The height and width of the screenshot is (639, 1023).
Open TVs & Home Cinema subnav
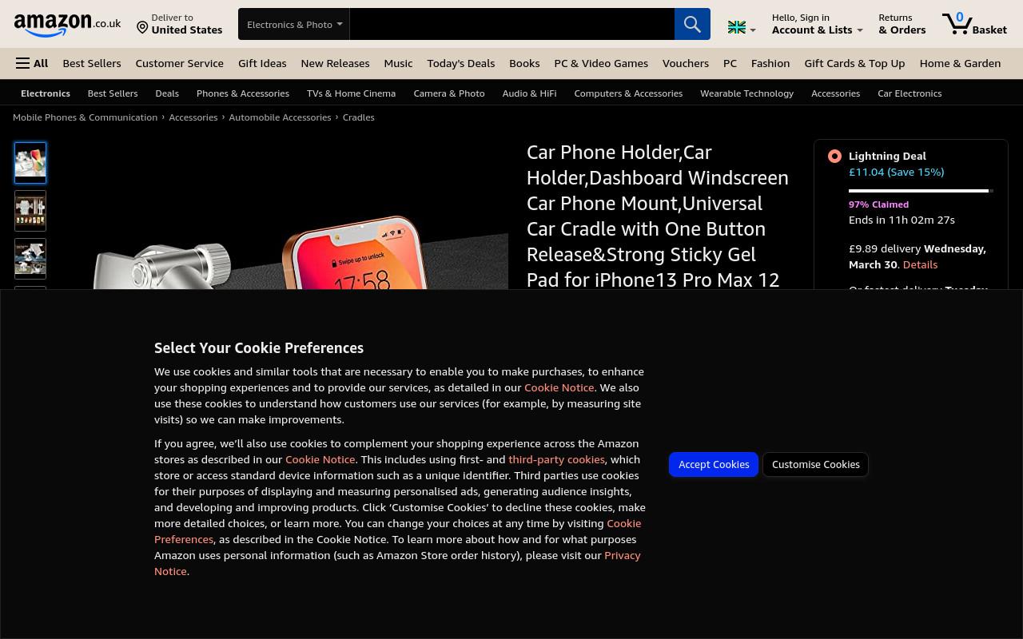tap(351, 93)
